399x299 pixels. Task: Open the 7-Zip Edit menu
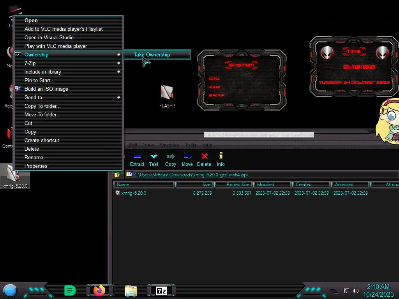pyautogui.click(x=133, y=145)
